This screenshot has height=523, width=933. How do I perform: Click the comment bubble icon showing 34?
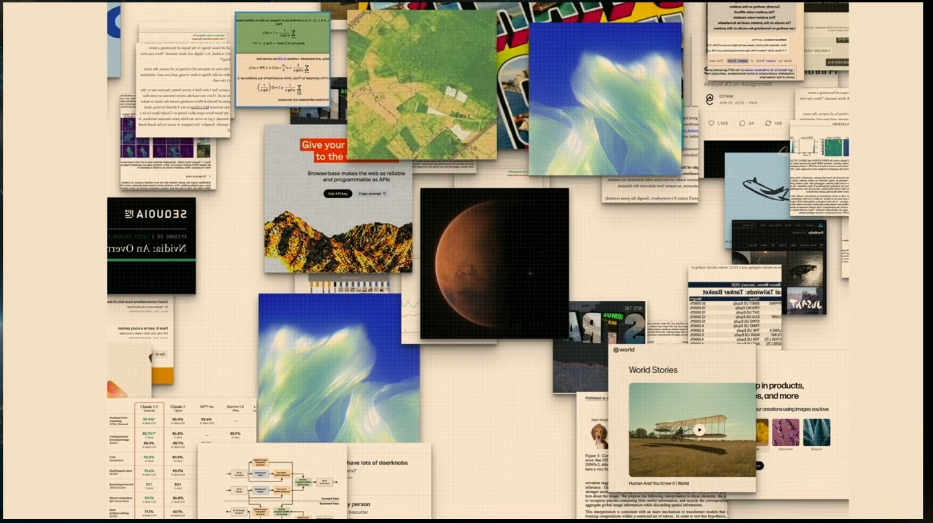pos(742,123)
